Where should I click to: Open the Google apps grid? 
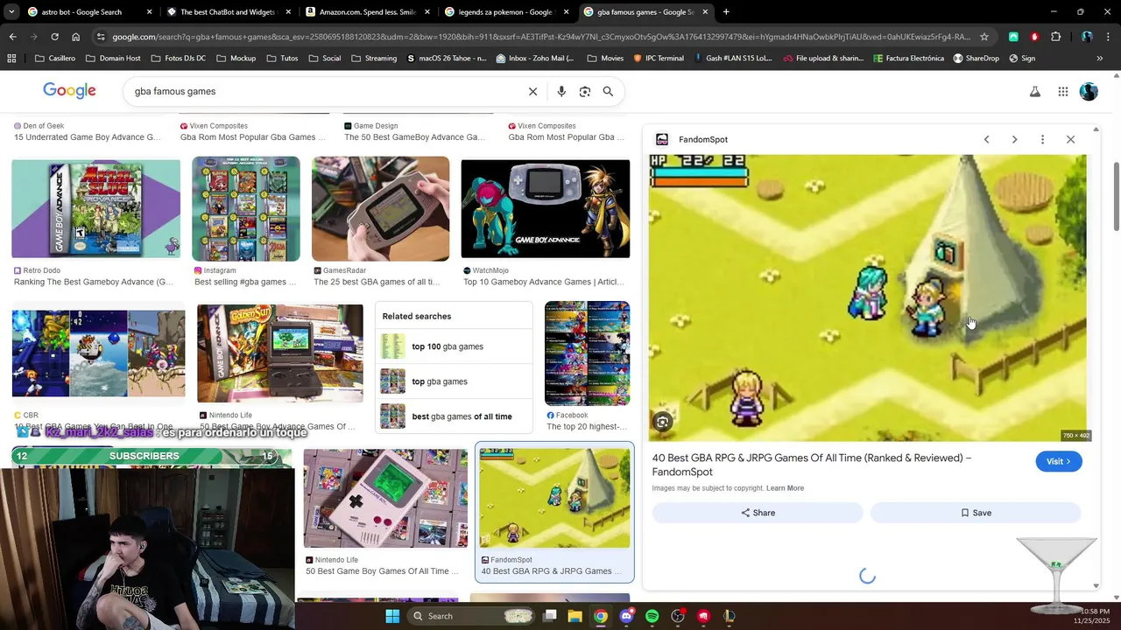[1062, 91]
